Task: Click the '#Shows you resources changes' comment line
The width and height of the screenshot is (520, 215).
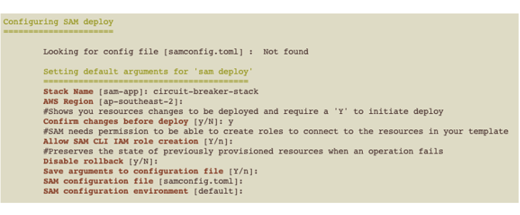Action: click(x=243, y=112)
